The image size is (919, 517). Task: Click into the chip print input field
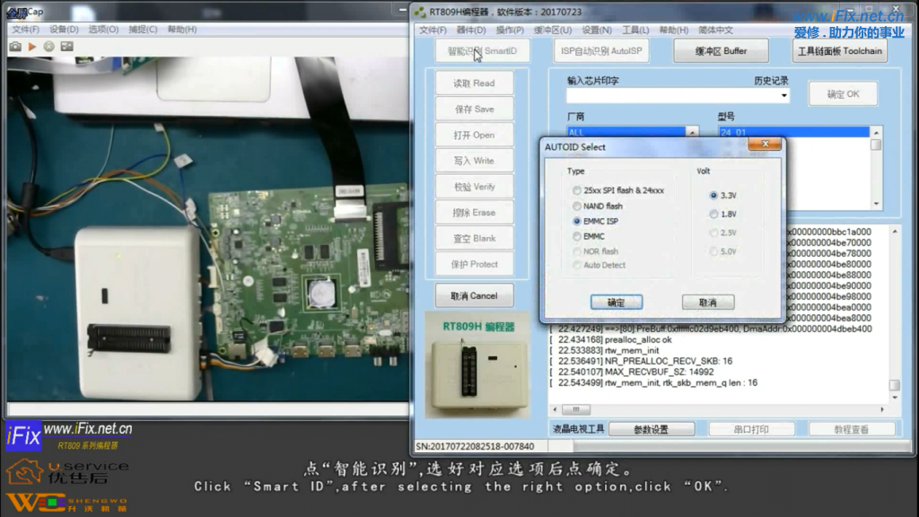pyautogui.click(x=671, y=96)
